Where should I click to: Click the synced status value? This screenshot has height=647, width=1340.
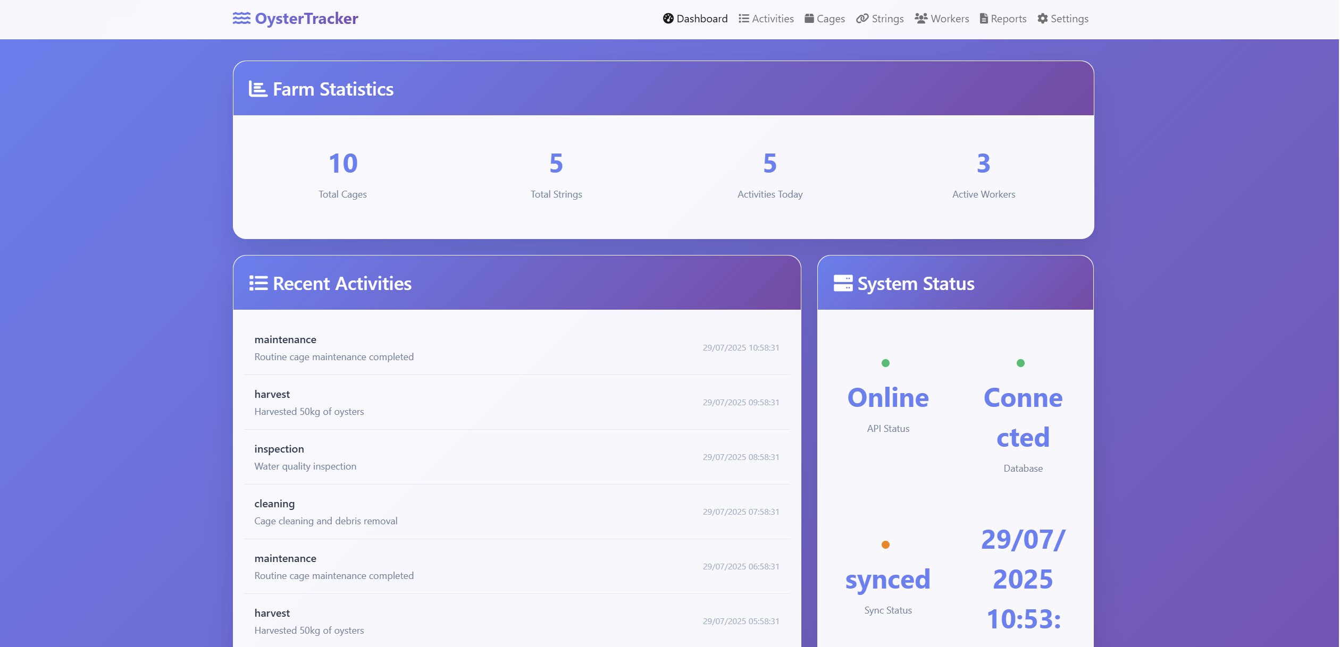click(x=888, y=580)
